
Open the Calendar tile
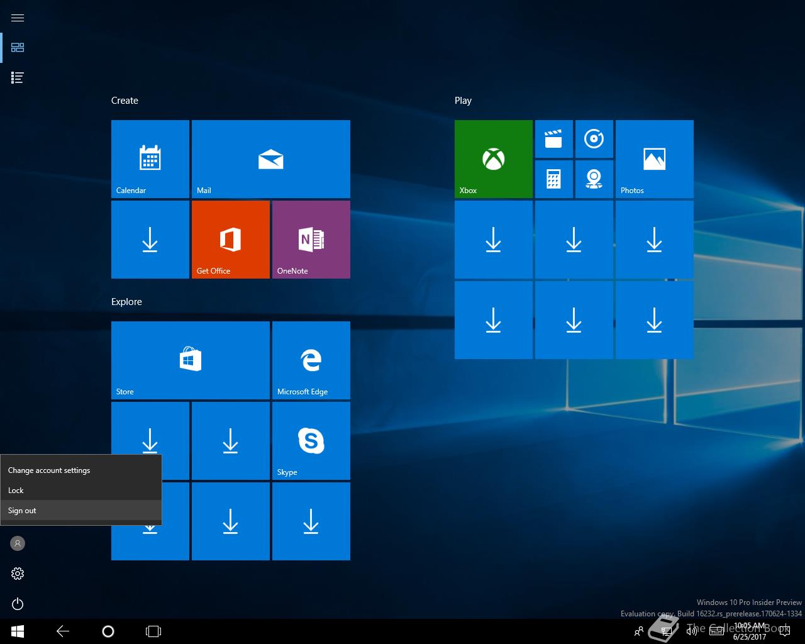150,159
